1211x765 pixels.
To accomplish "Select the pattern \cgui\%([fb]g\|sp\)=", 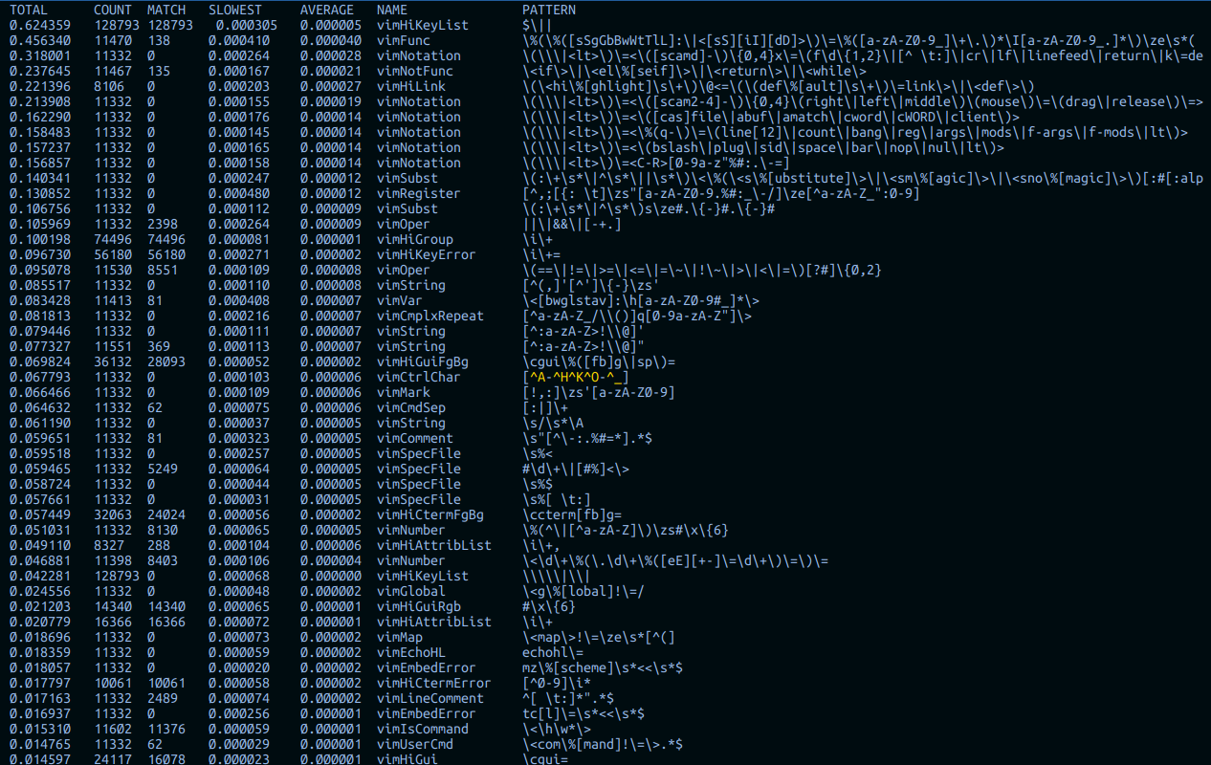I will click(599, 361).
